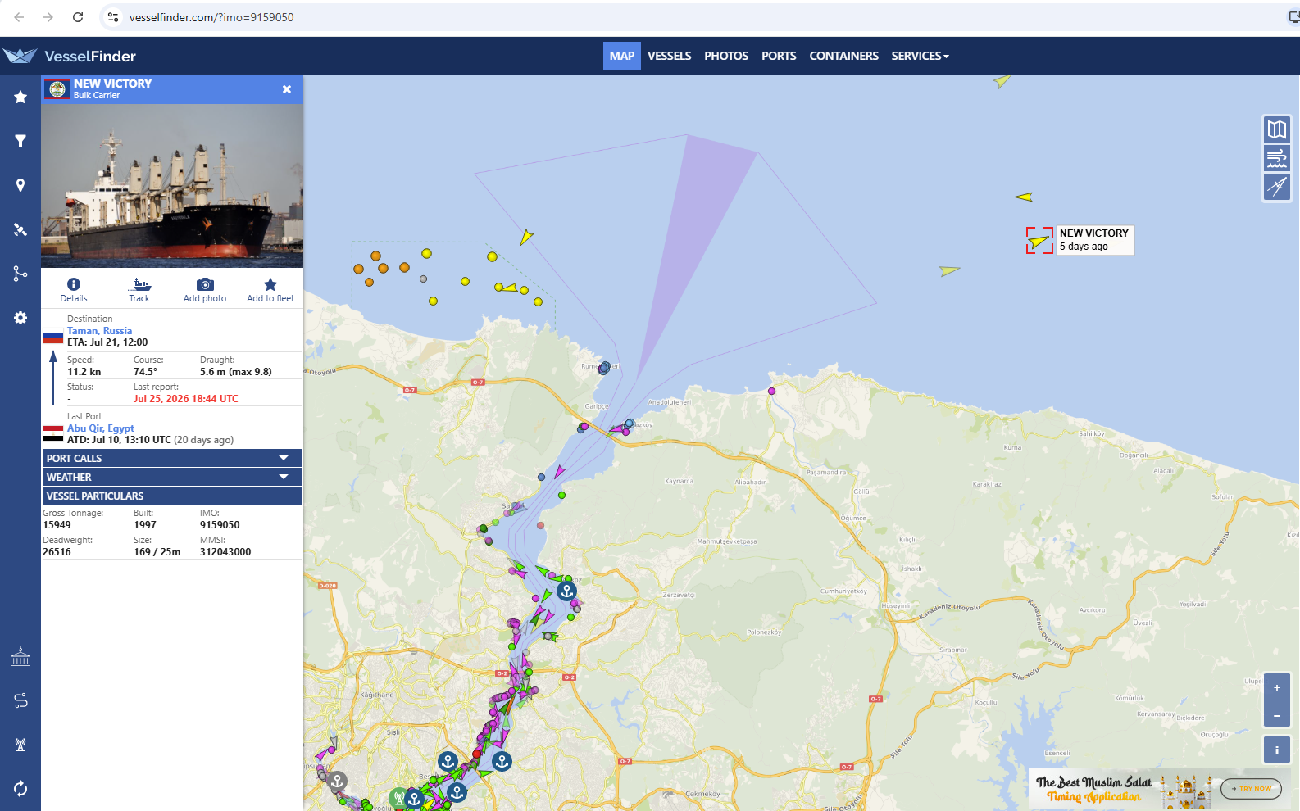Click the VESSEL PARTICULARS header
This screenshot has height=811, width=1300.
(x=172, y=496)
